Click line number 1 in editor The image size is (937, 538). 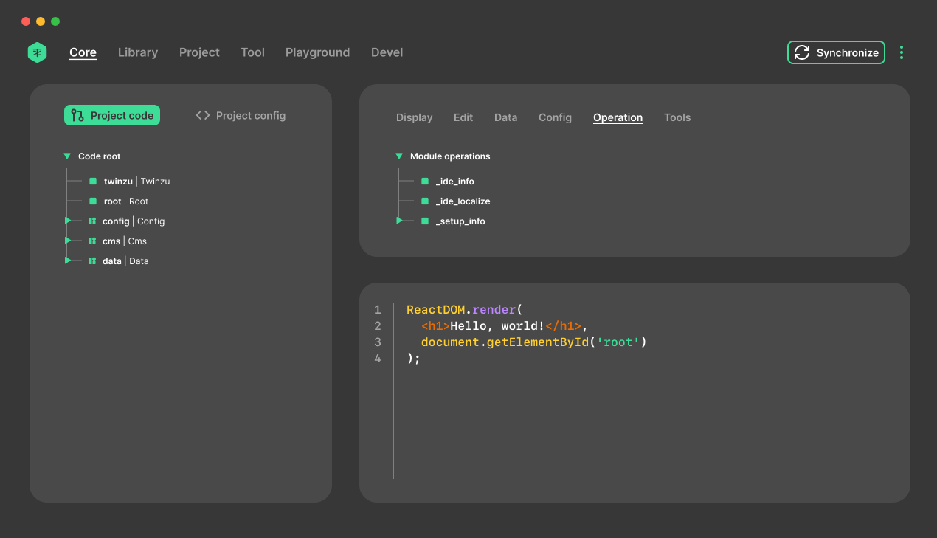click(378, 309)
